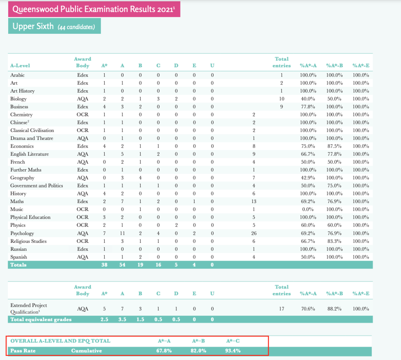Click the Drama and Theatre subject name
The image size is (401, 360).
32,138
